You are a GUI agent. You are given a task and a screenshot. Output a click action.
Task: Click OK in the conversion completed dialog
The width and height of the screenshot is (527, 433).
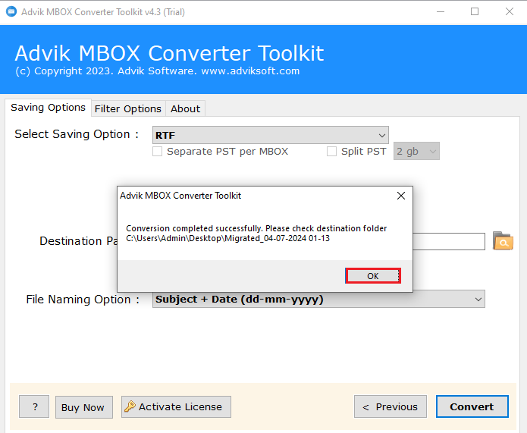[x=373, y=276]
